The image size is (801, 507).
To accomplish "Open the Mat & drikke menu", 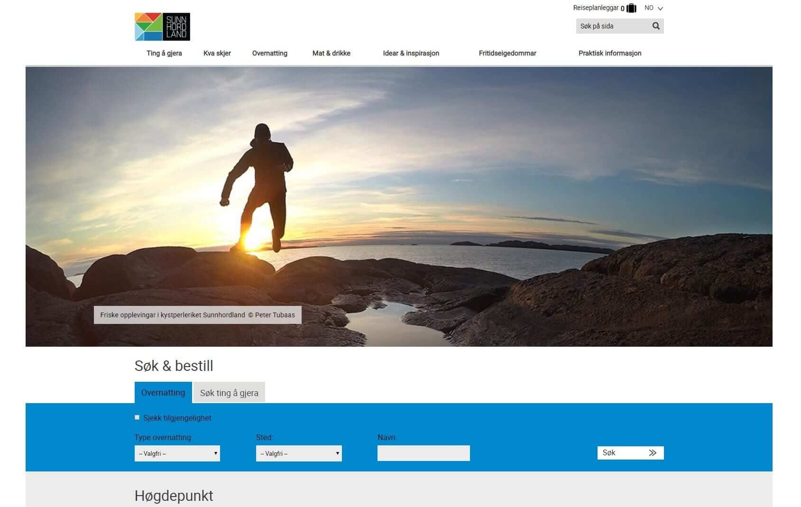I will 331,53.
